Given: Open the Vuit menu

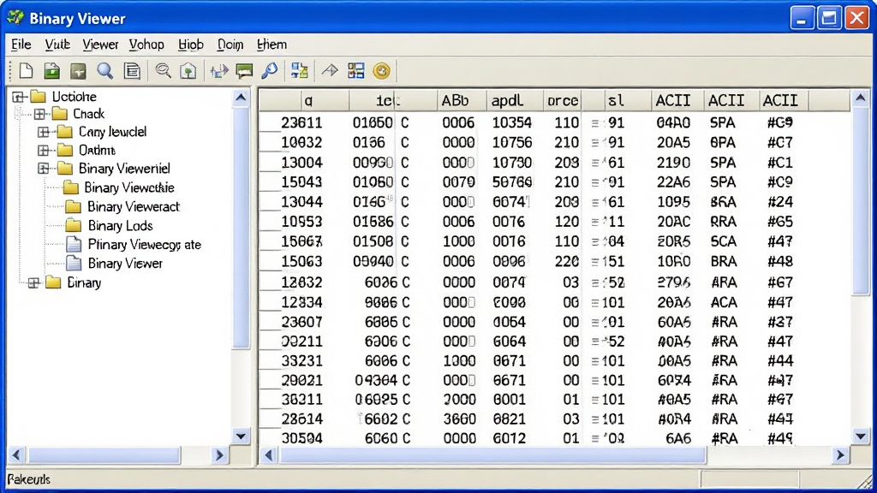Looking at the screenshot, I should (57, 45).
